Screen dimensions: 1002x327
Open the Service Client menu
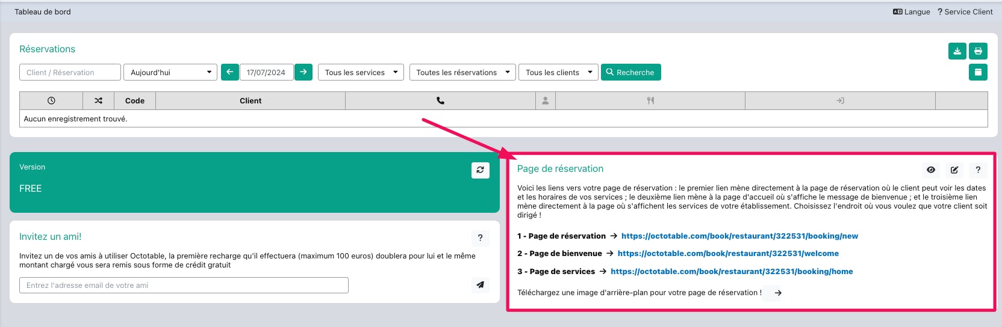(965, 11)
